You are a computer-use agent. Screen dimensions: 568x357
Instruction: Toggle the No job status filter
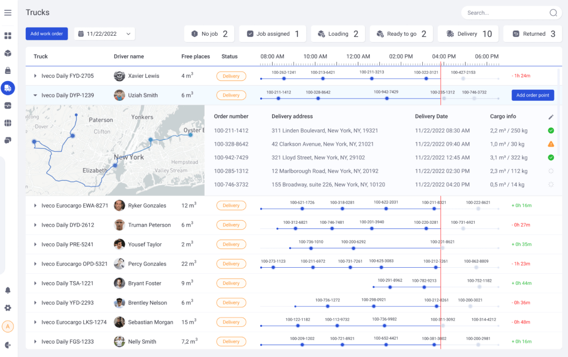click(x=209, y=34)
